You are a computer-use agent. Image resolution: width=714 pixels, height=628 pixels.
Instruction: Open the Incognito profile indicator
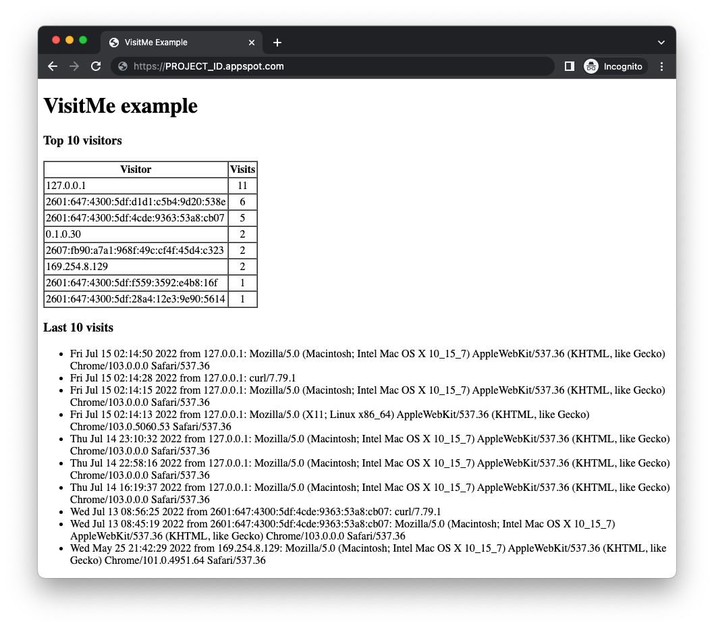pos(613,66)
